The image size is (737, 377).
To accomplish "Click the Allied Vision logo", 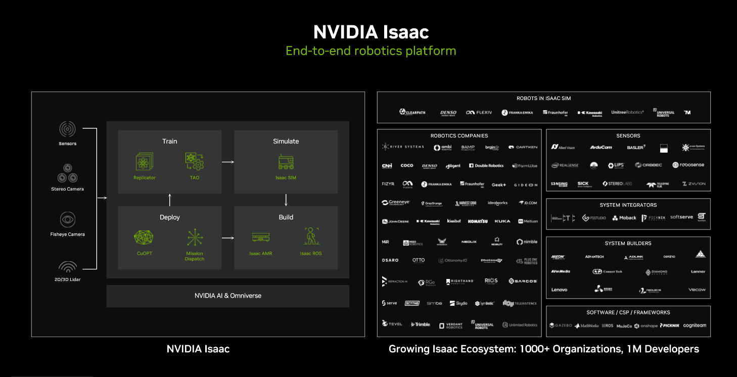I will tap(563, 147).
